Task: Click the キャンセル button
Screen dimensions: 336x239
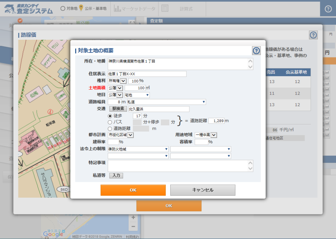Action: (203, 190)
